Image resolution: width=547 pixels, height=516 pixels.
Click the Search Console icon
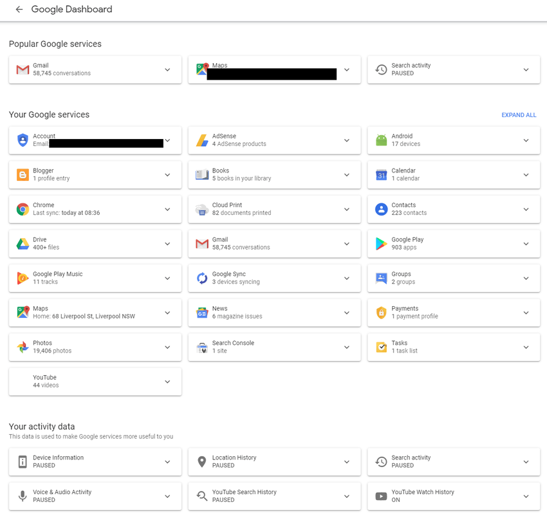click(x=202, y=347)
